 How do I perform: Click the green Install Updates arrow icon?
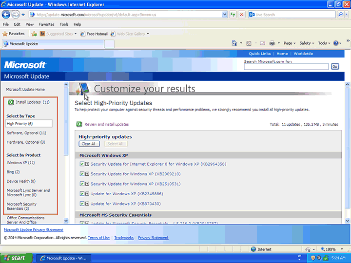[11, 102]
